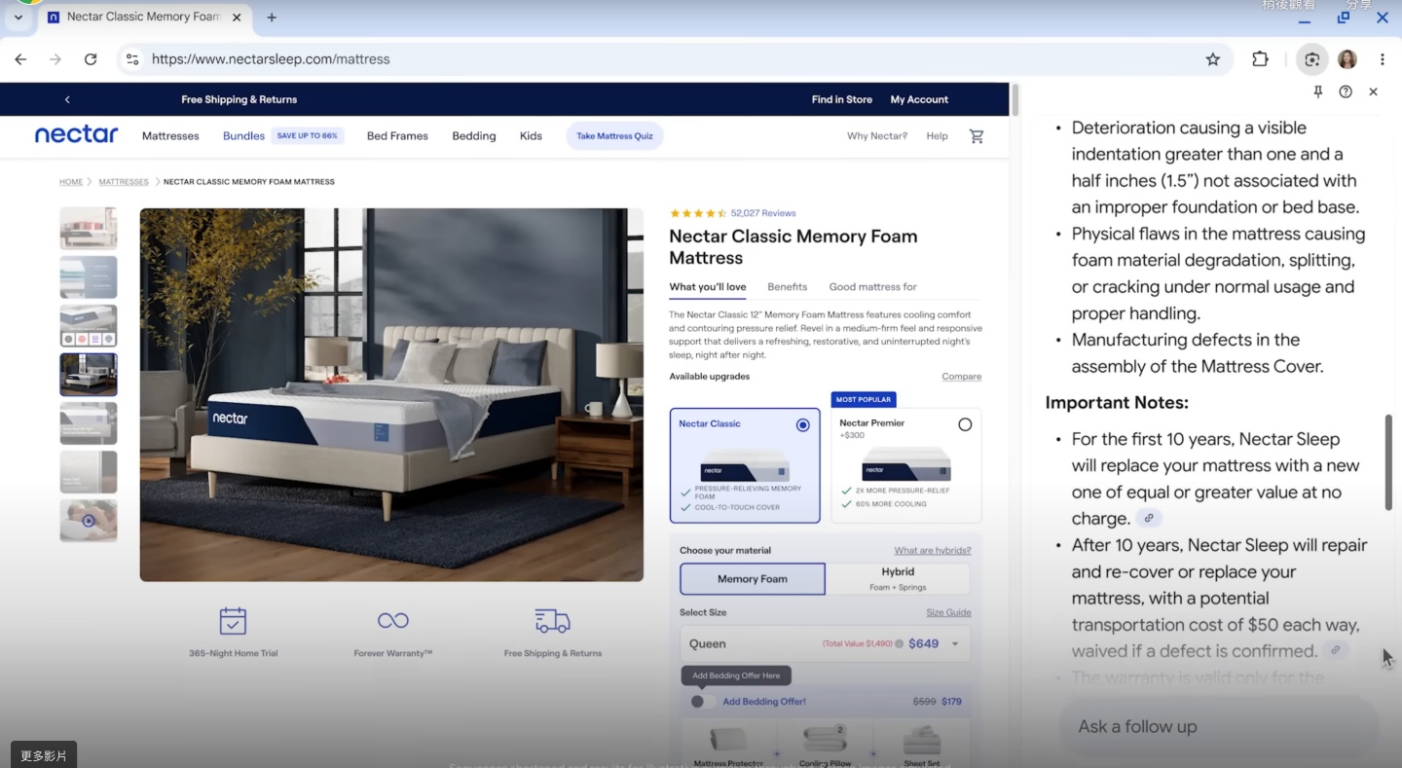Select the fourth thumbnail of the bedroom

pos(89,375)
